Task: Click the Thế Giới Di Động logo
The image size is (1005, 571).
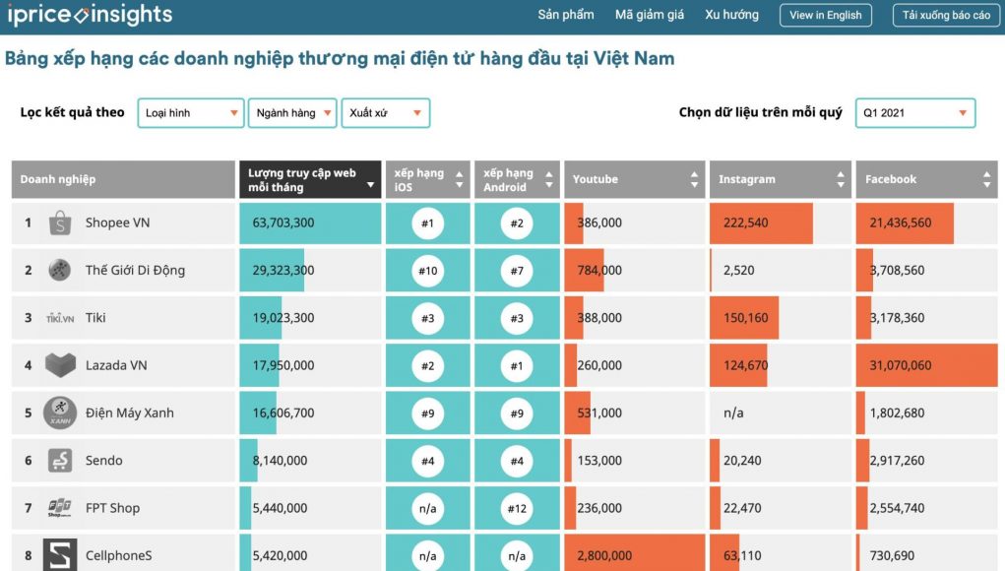Action: (x=60, y=270)
